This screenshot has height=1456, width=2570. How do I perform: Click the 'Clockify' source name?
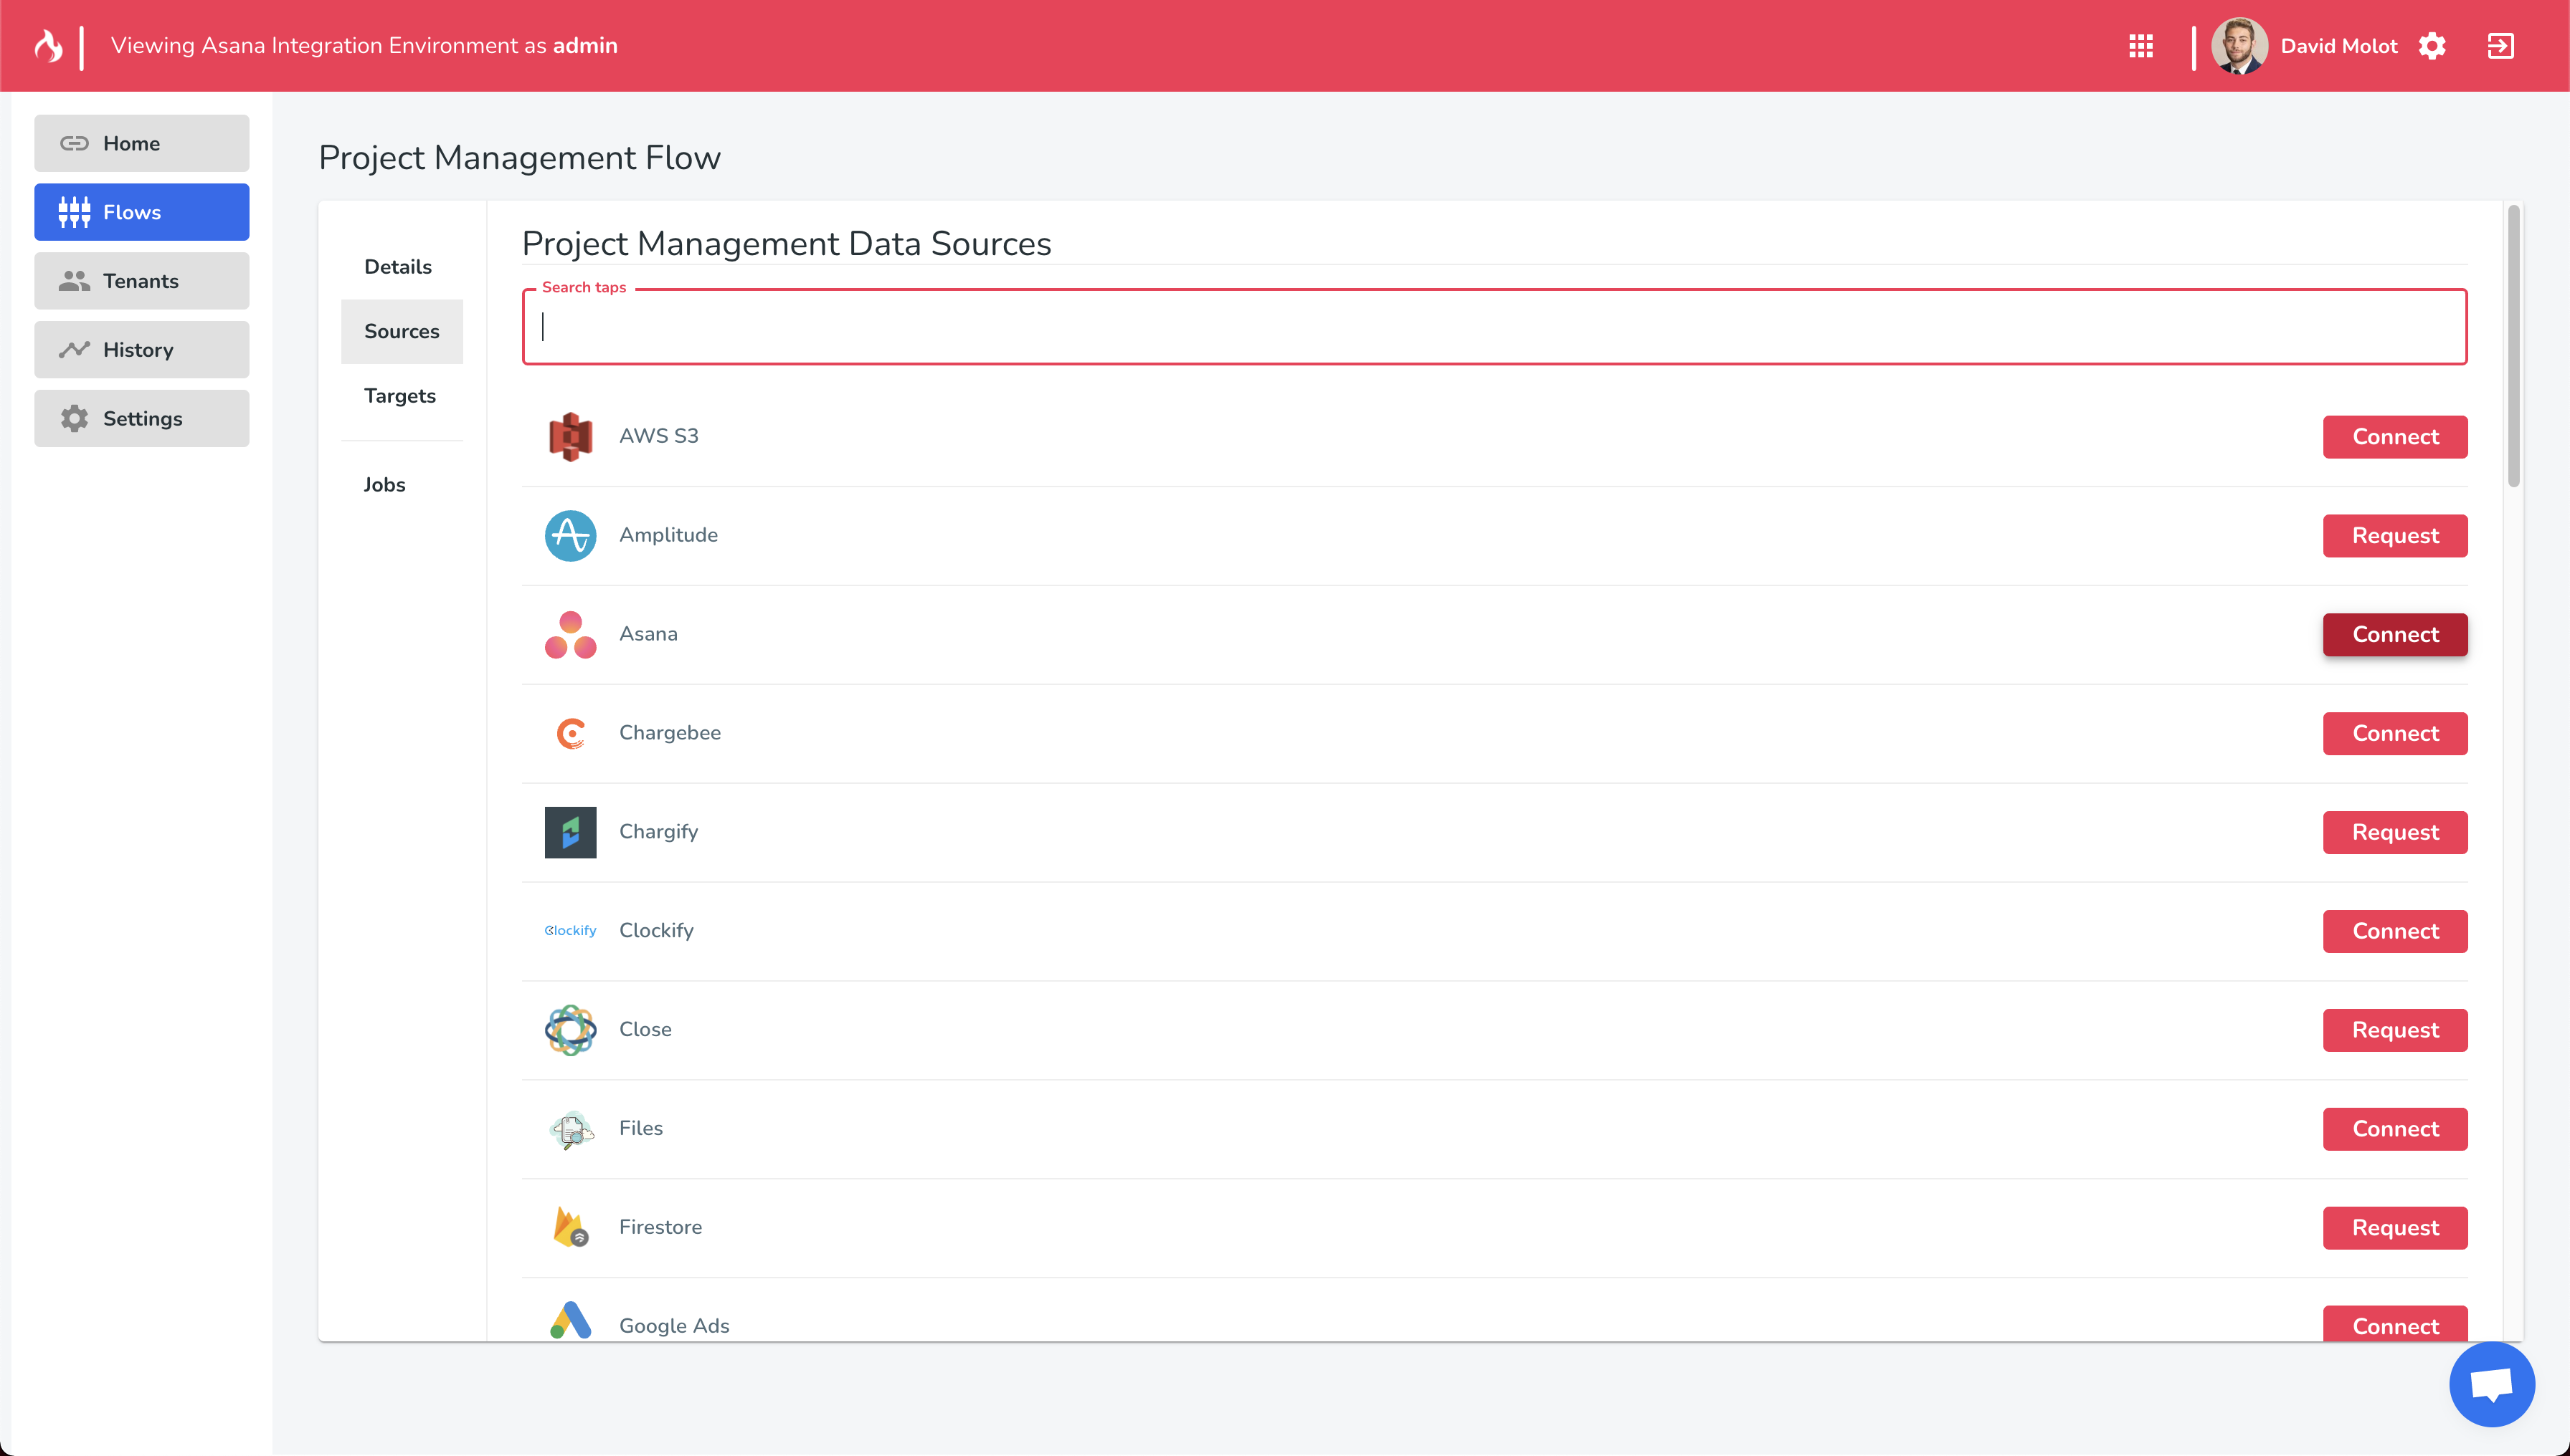tap(655, 931)
